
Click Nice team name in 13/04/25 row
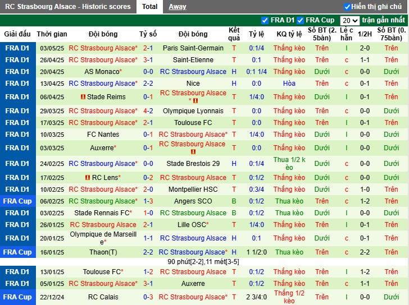tap(193, 84)
